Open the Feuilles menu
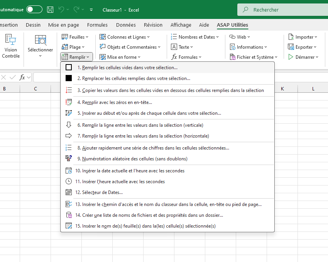 pyautogui.click(x=75, y=37)
